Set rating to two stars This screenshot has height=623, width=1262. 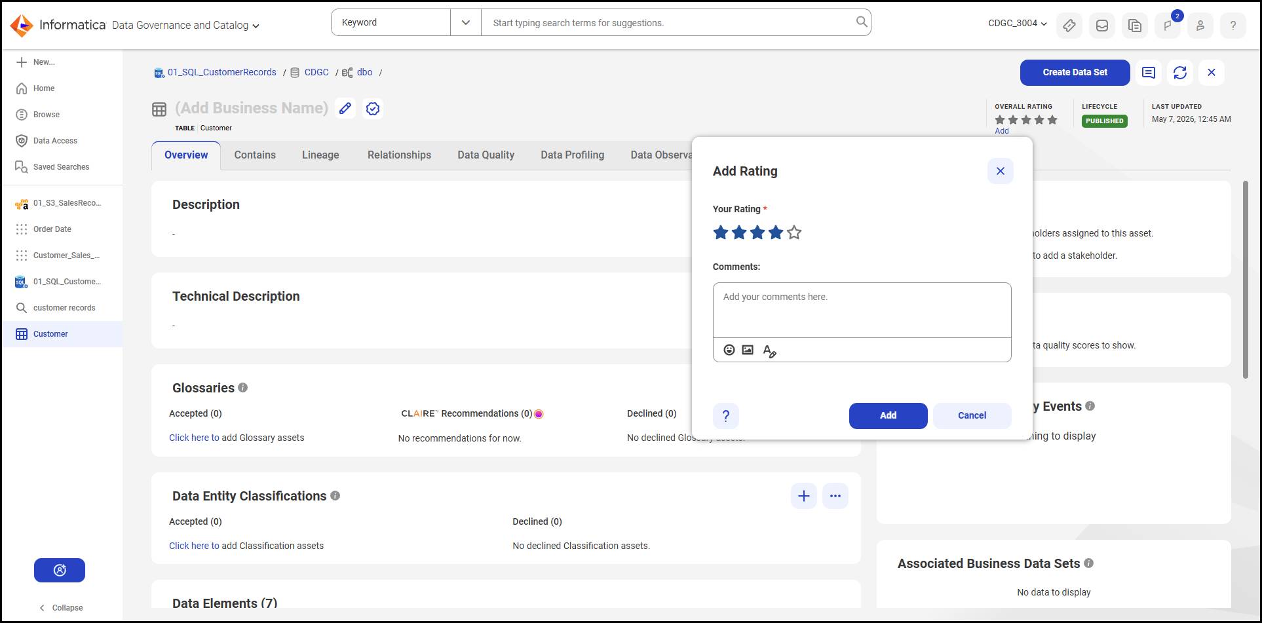pyautogui.click(x=739, y=233)
